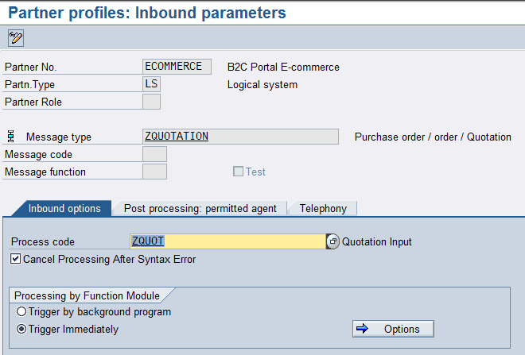The image size is (525, 355).
Task: Click the Partner No. field ECOMMERCE
Action: [x=177, y=67]
